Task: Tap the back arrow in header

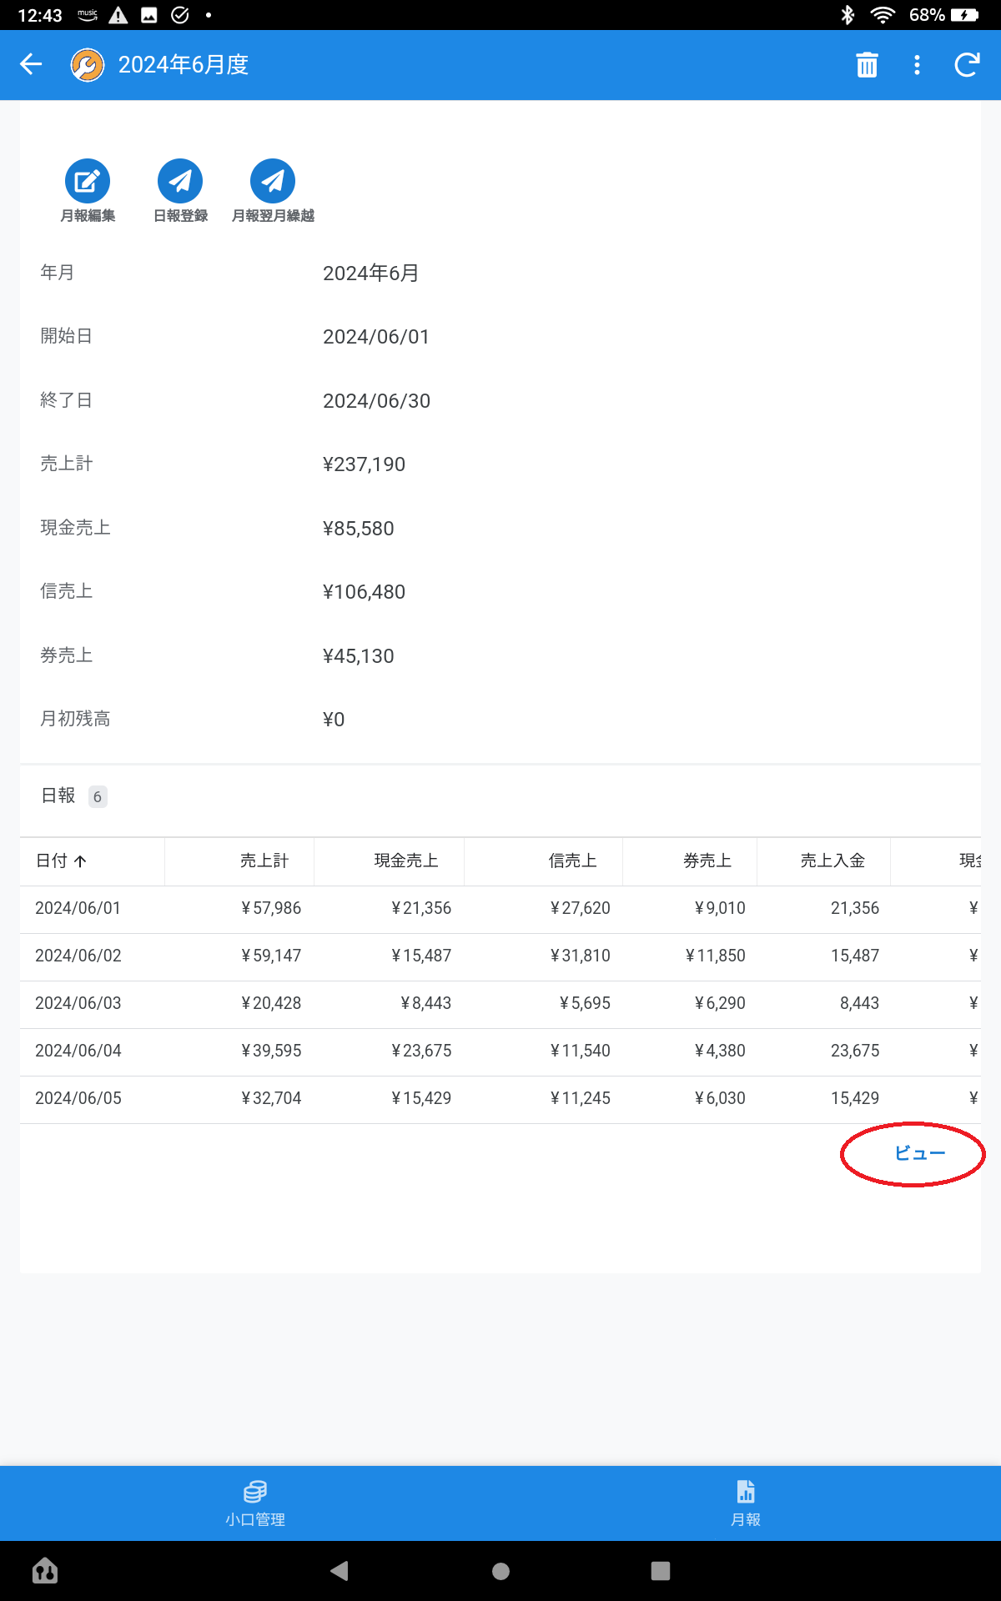Action: pos(31,65)
